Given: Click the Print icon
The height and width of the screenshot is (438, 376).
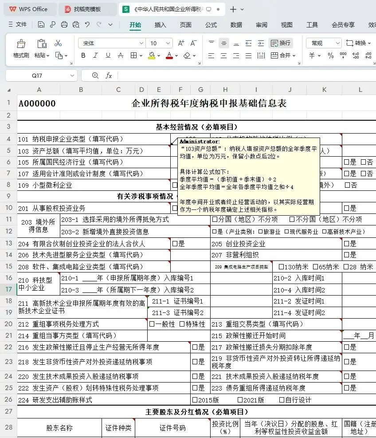Looking at the screenshot, I should (64, 24).
